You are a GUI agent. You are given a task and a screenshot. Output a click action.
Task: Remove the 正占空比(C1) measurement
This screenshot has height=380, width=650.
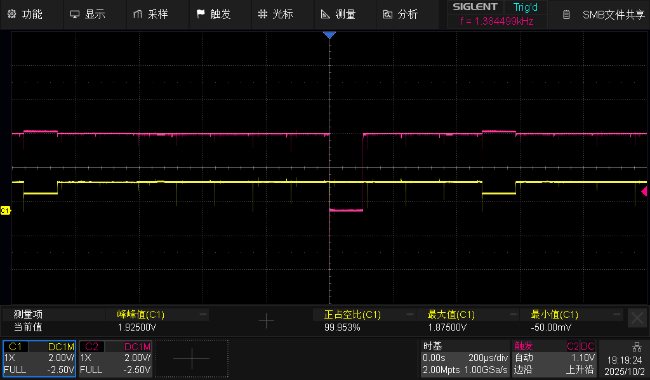pyautogui.click(x=409, y=314)
